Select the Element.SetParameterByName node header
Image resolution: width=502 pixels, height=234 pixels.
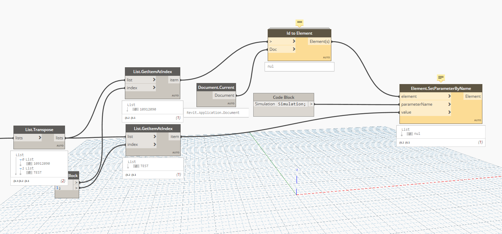(441, 88)
